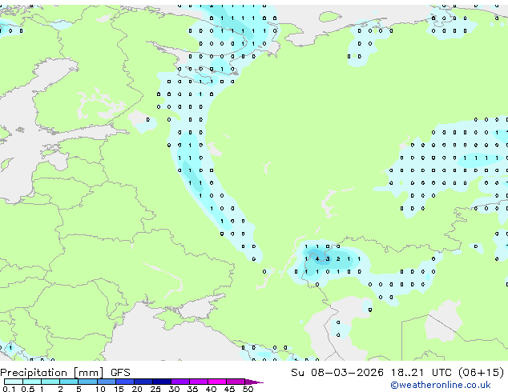Select the legend swatch between 0.1 and 0.5
508x392 pixels.
[x=14, y=382]
